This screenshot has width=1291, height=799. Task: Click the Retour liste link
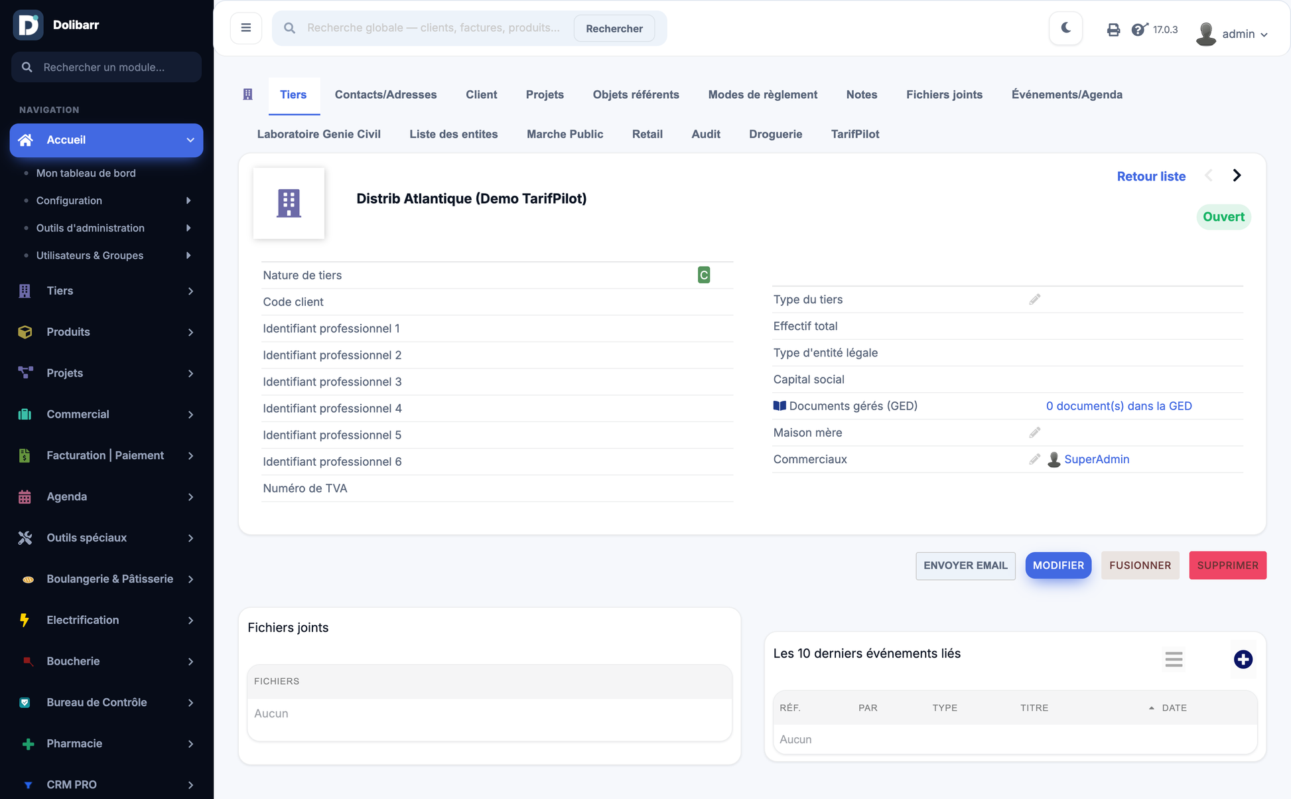tap(1150, 177)
